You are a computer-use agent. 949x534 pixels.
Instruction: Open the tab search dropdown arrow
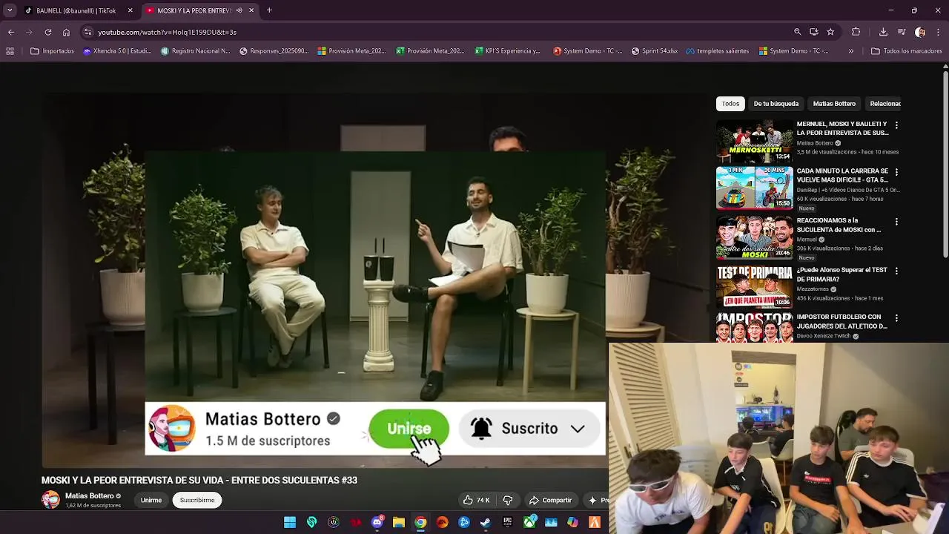[x=10, y=10]
